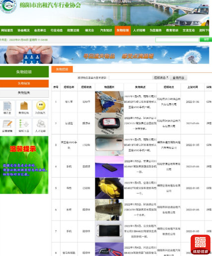View the row 6 water cup photo
This screenshot has height=256, width=212.
coord(109,210)
